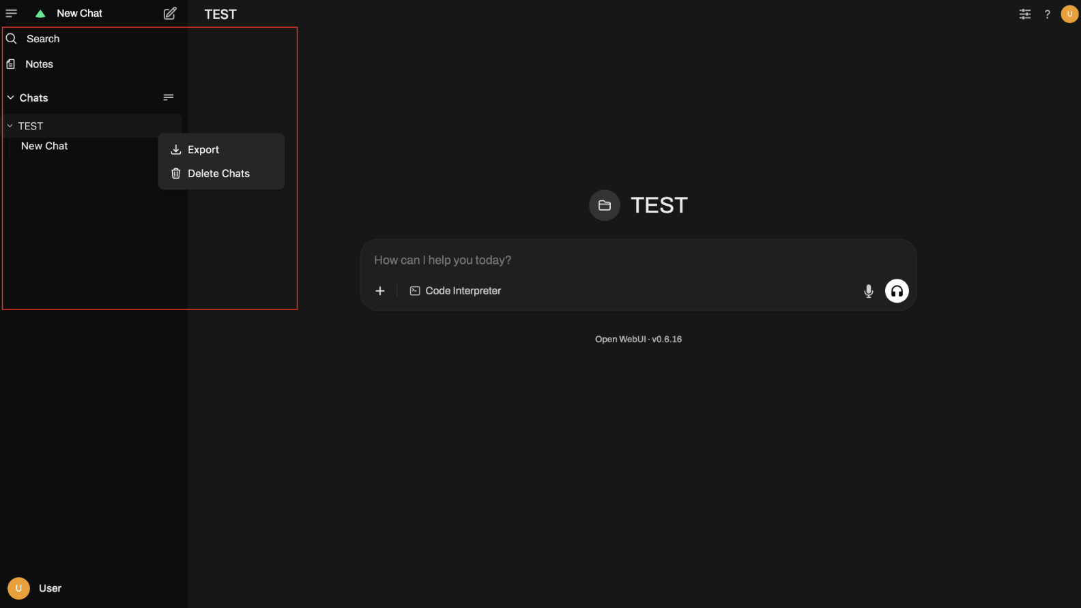Click the folder icon beside TEST heading
Viewport: 1081px width, 608px height.
coord(604,205)
